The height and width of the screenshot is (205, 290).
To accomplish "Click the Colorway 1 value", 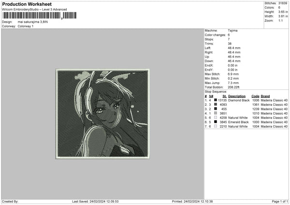I will [26, 26].
